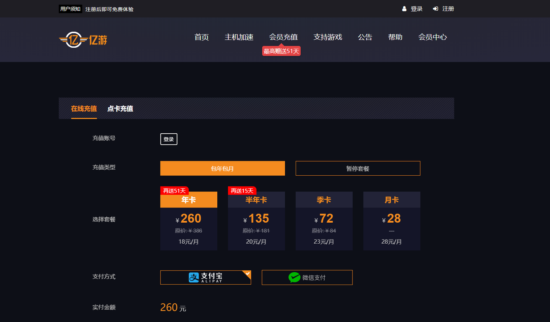
Task: Select the 月卡 28 yuan package
Action: point(391,221)
